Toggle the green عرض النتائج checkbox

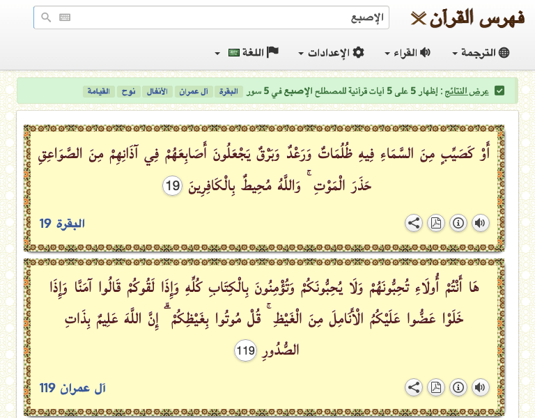[499, 91]
